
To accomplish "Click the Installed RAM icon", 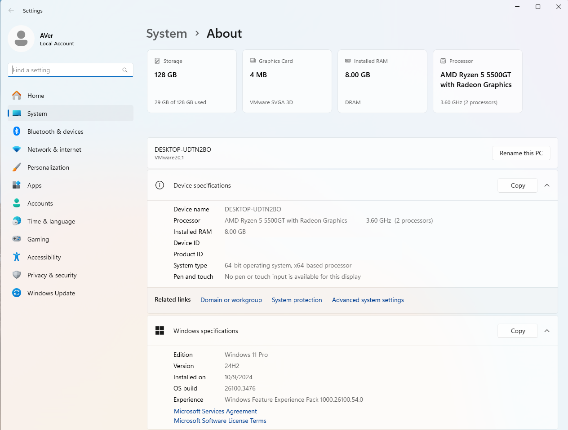I will 348,61.
